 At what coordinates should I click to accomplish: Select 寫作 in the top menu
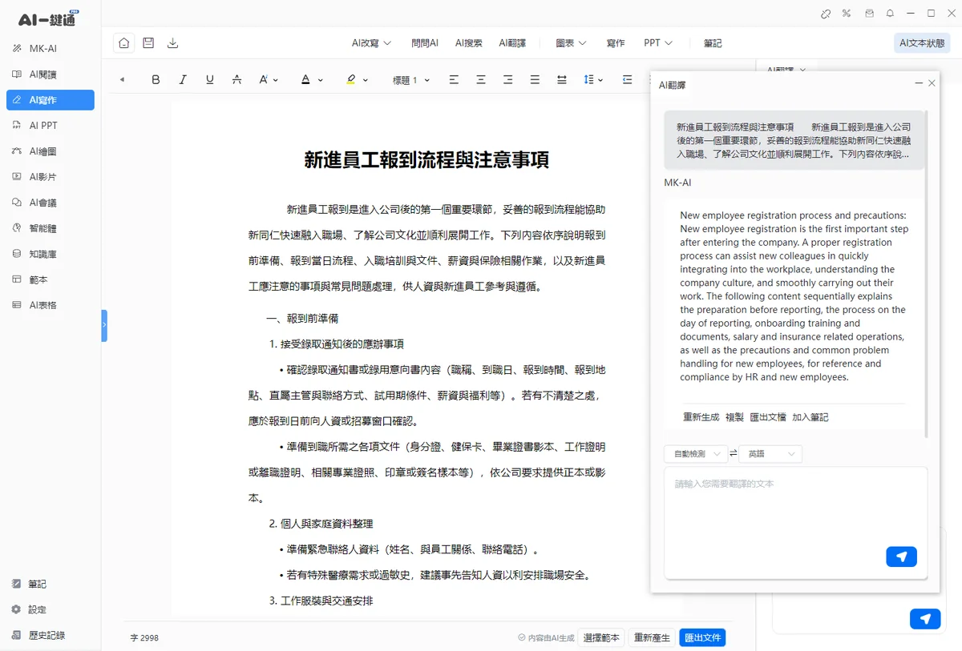point(616,43)
